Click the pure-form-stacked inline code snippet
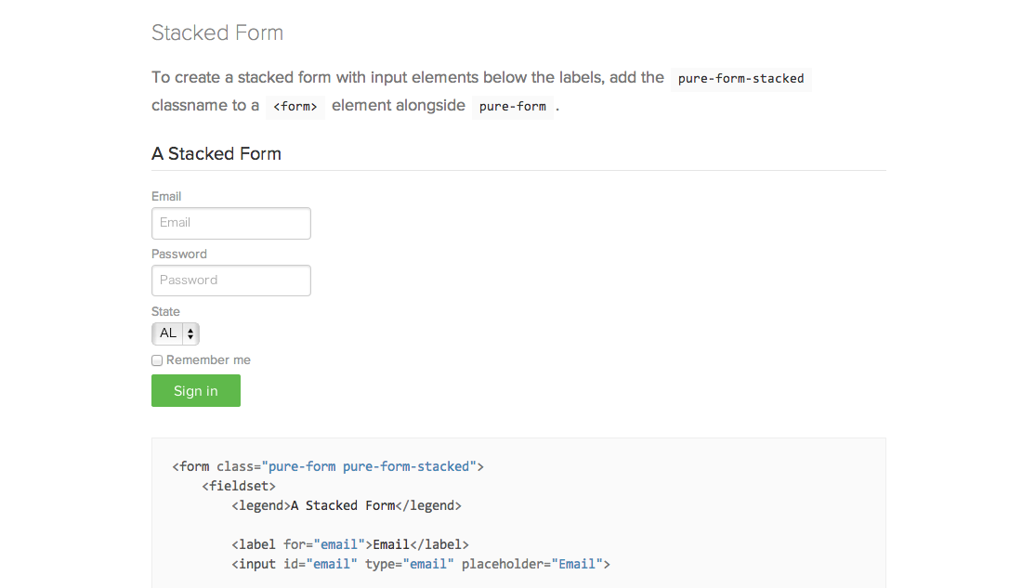This screenshot has height=588, width=1035. point(740,79)
